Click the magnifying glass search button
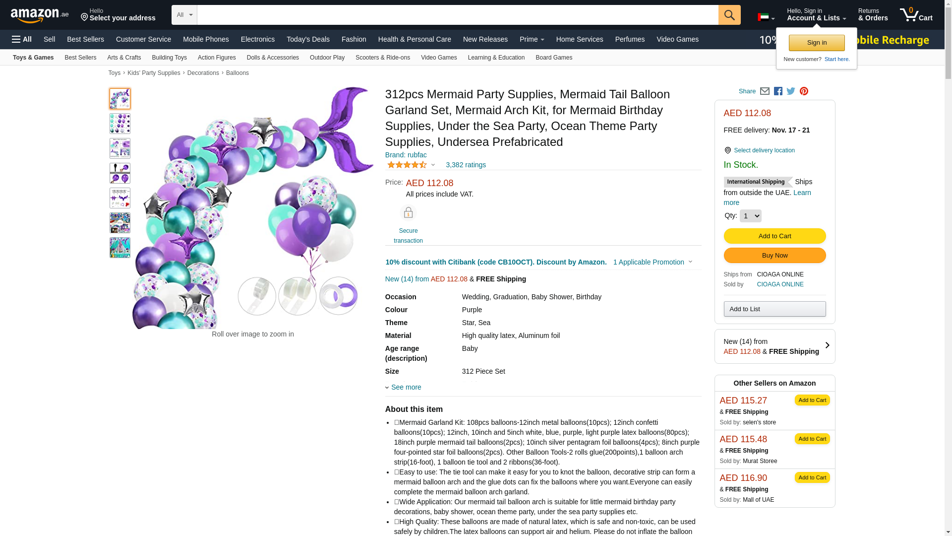The height and width of the screenshot is (536, 952). click(x=729, y=15)
